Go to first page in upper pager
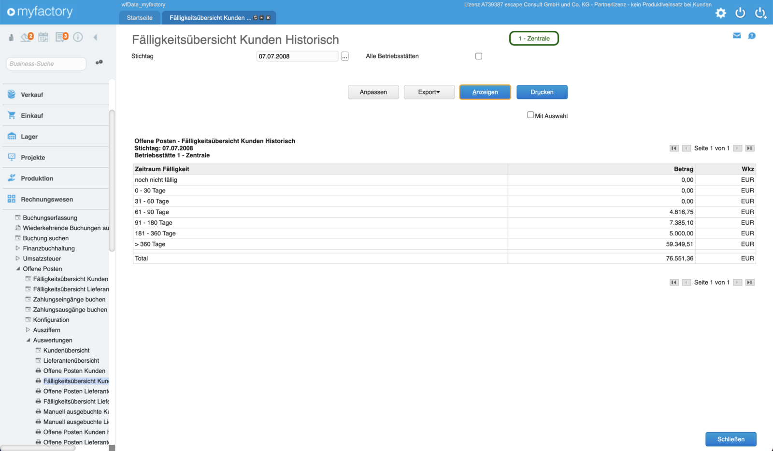This screenshot has height=451, width=773. (674, 148)
